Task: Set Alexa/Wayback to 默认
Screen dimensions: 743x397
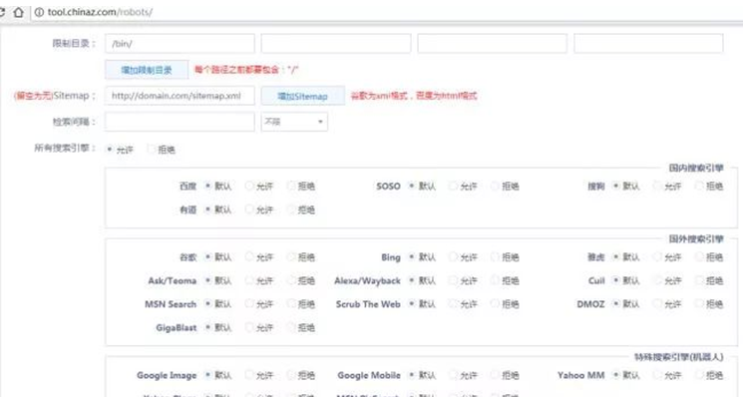Action: (x=412, y=280)
